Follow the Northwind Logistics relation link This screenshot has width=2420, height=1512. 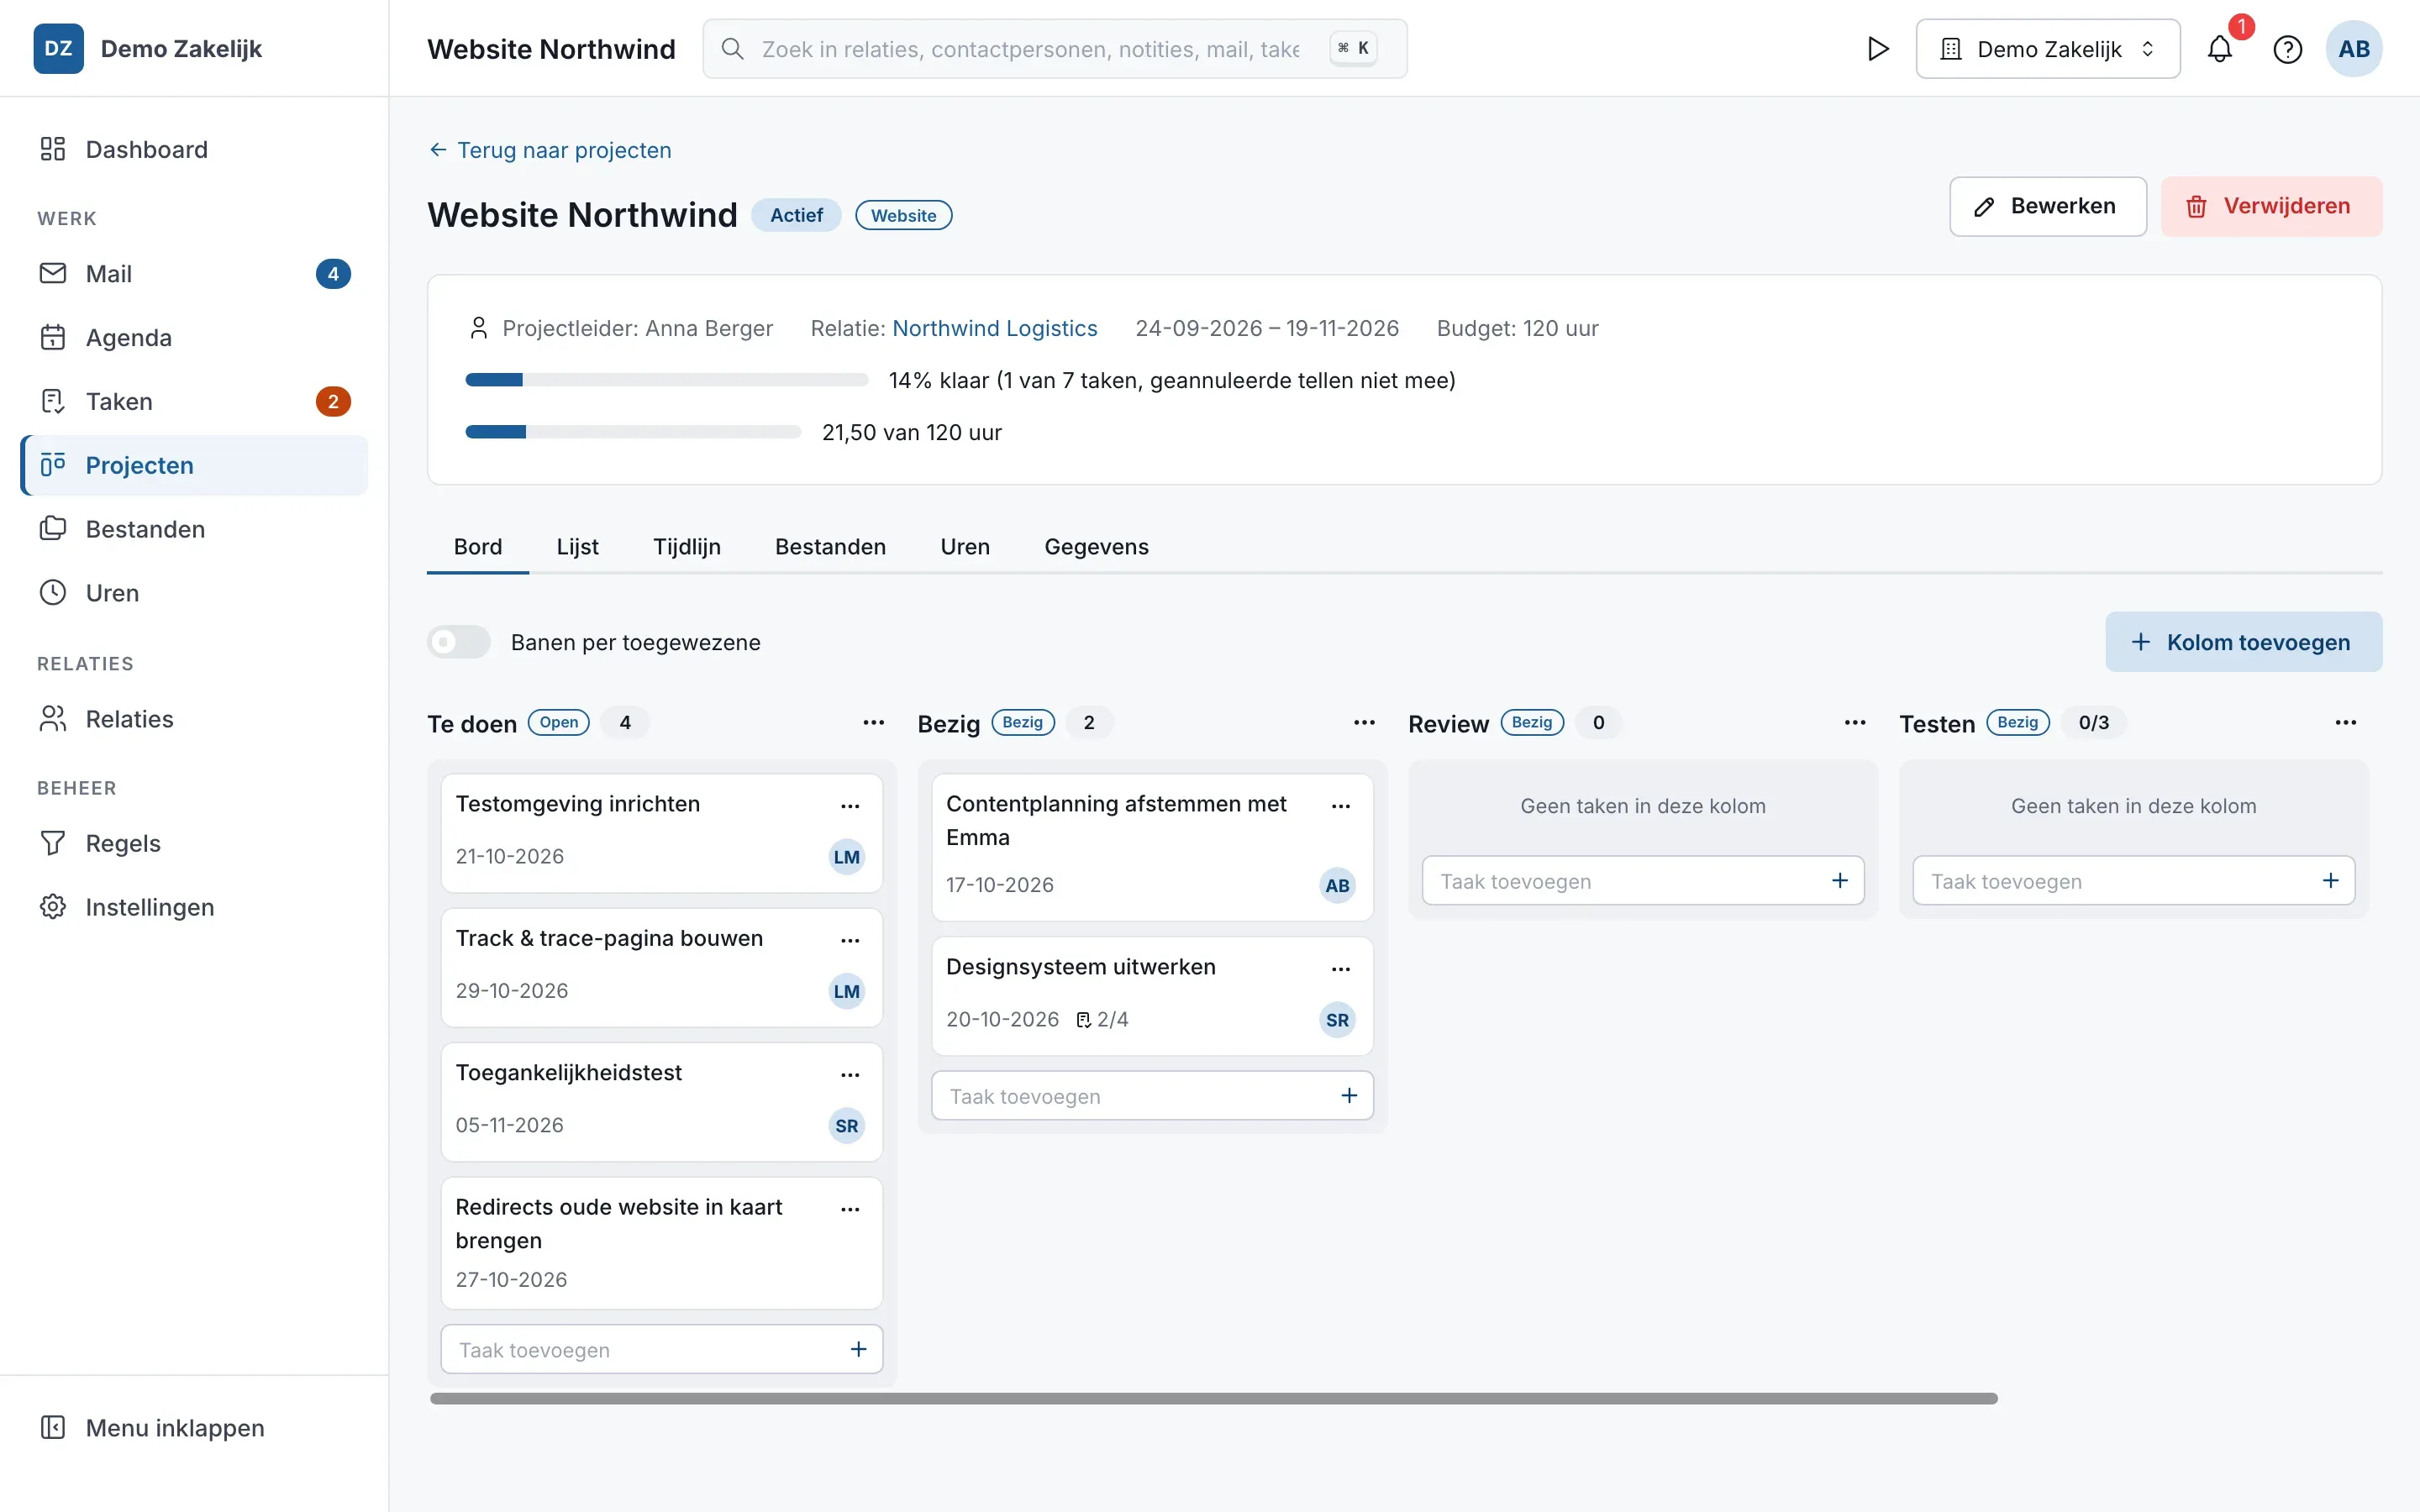pyautogui.click(x=994, y=328)
